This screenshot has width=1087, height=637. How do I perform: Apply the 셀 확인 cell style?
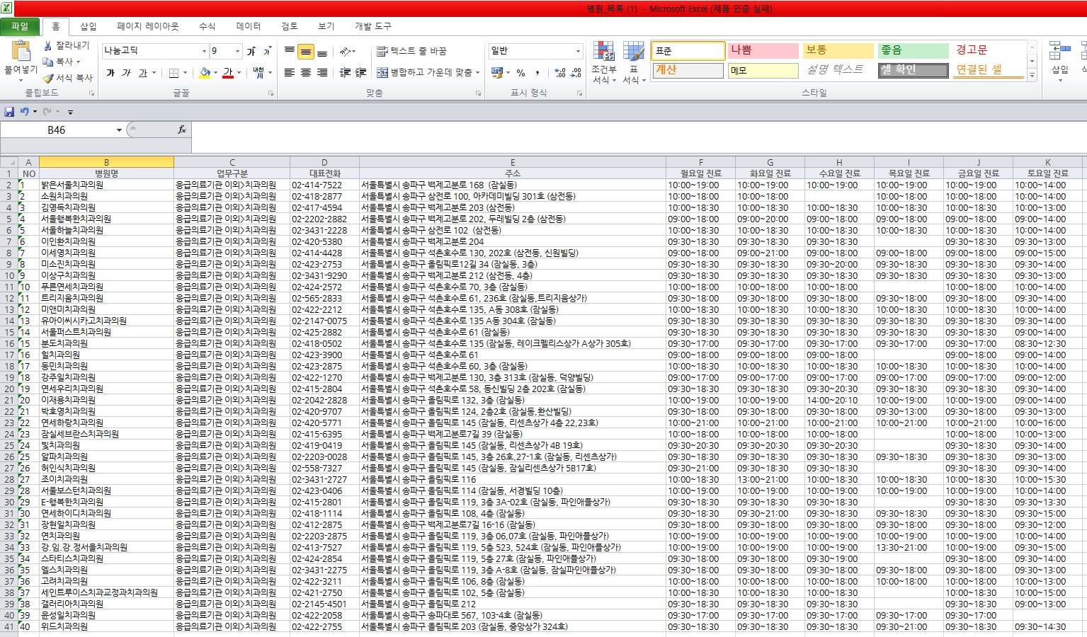pyautogui.click(x=914, y=70)
